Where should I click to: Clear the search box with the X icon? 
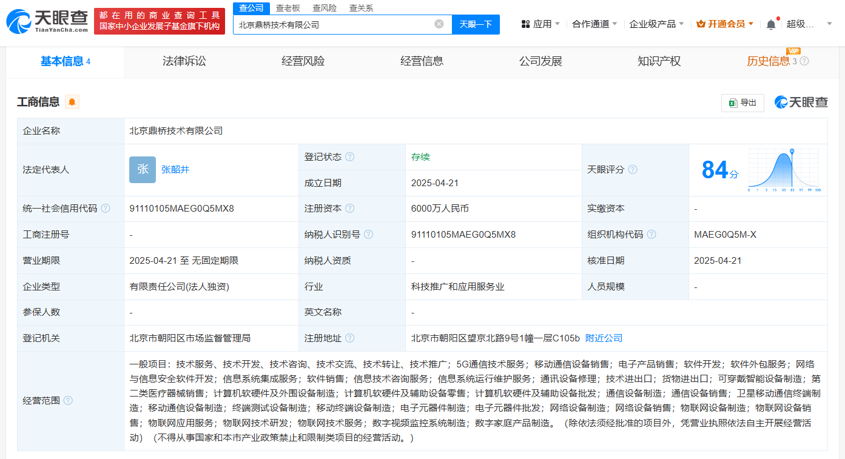439,24
